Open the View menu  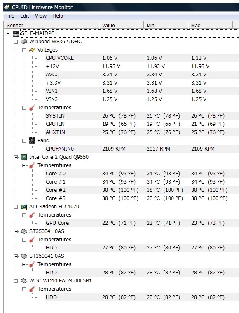coord(41,16)
